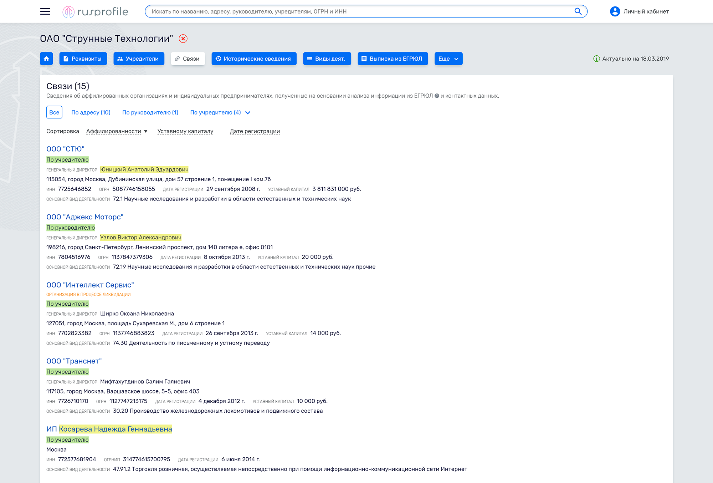Open the Реквизиты section button
The image size is (713, 483).
click(83, 59)
